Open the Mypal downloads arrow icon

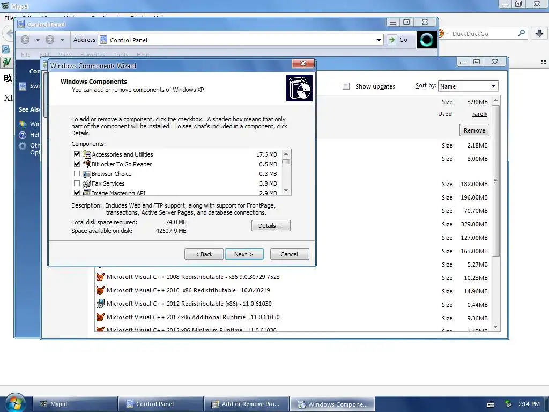coord(539,33)
